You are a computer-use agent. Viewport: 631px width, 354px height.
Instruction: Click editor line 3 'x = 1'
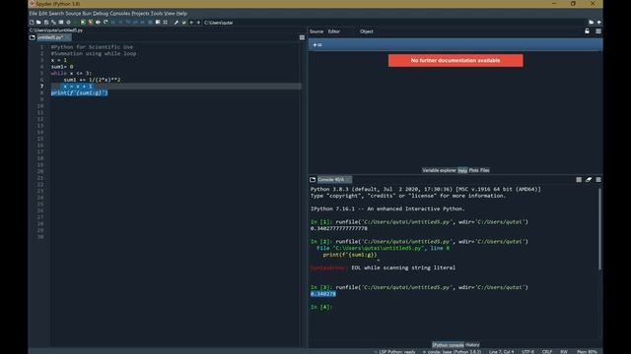tap(59, 60)
